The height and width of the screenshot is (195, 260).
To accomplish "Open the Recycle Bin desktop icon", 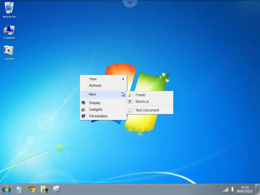I will tap(9, 10).
